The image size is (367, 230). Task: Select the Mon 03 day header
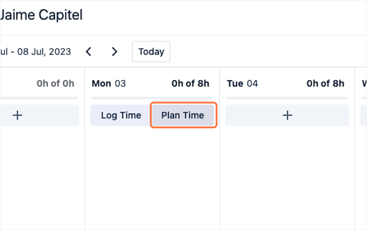click(109, 84)
